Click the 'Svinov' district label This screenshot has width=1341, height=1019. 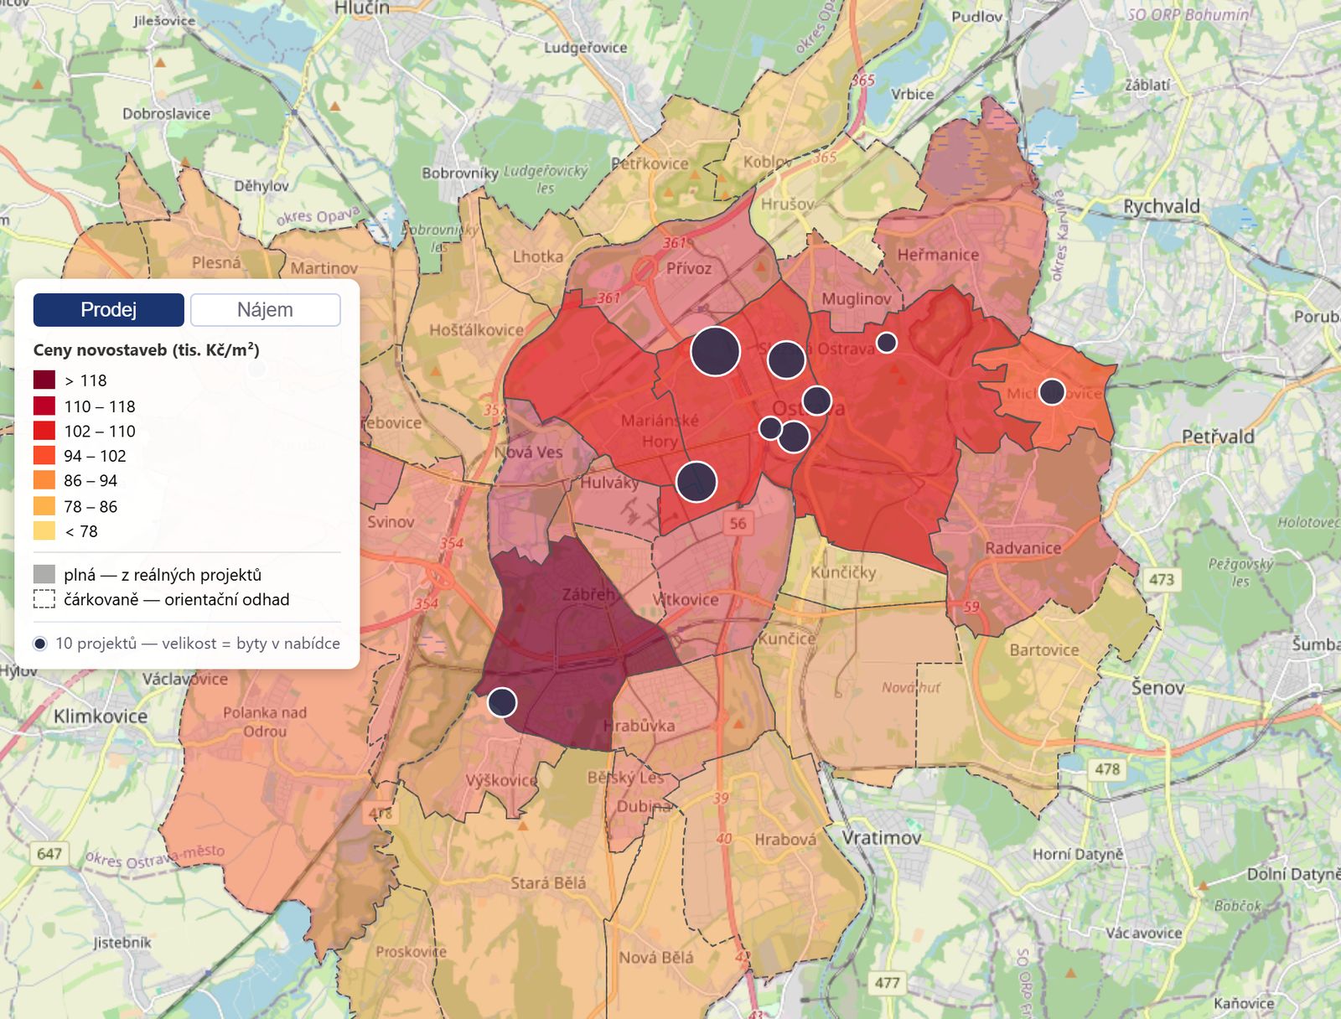point(391,522)
